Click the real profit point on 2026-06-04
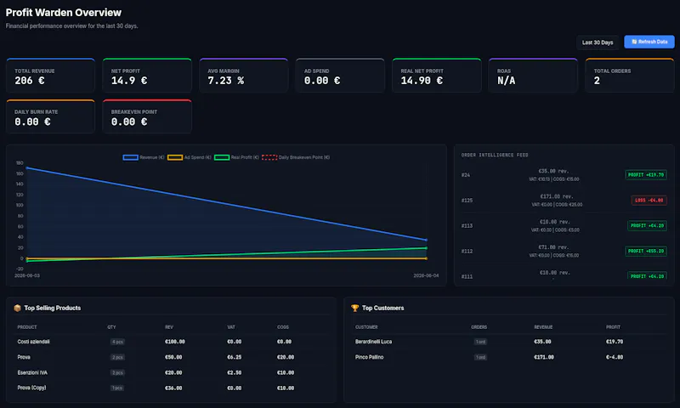The height and width of the screenshot is (408, 680). point(427,248)
